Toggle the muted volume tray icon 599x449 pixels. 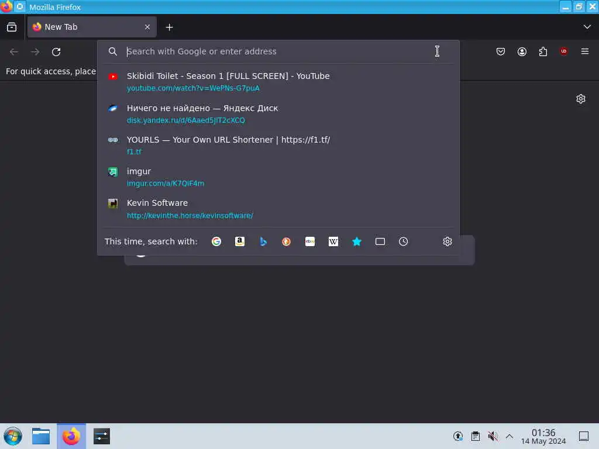pyautogui.click(x=493, y=436)
